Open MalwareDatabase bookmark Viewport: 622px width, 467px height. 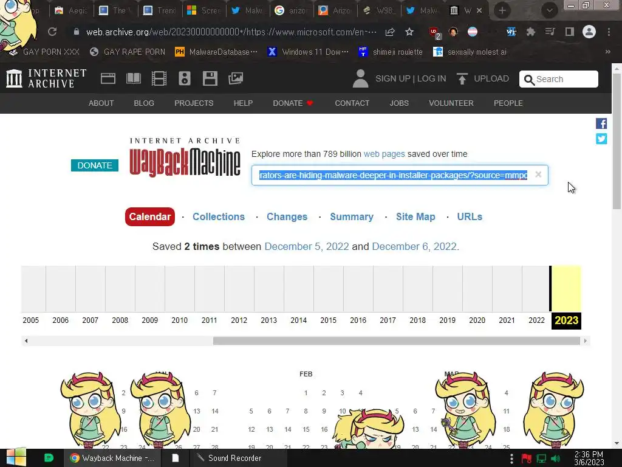[x=217, y=52]
